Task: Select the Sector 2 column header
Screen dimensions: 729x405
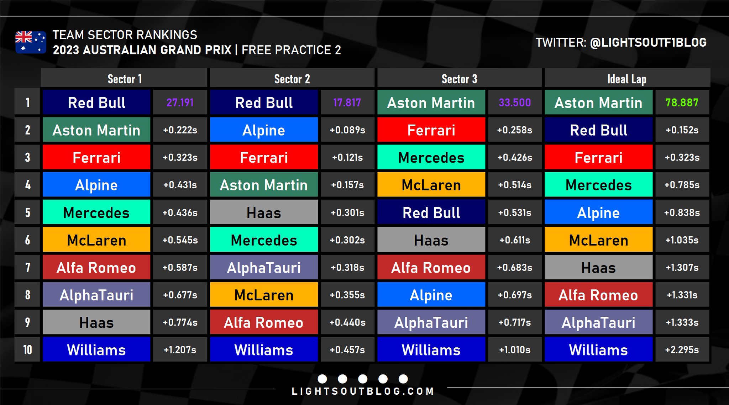Action: pyautogui.click(x=292, y=79)
